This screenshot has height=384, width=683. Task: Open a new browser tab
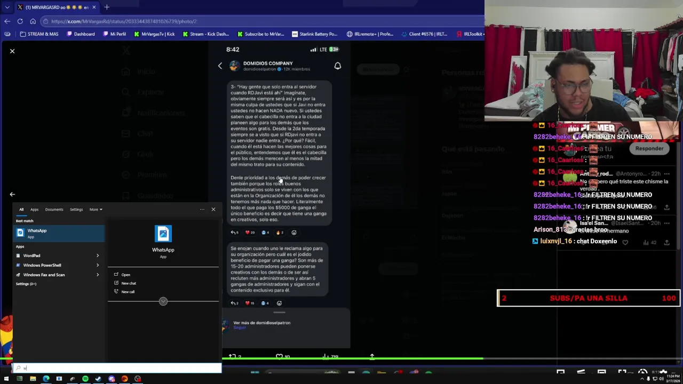point(107,7)
